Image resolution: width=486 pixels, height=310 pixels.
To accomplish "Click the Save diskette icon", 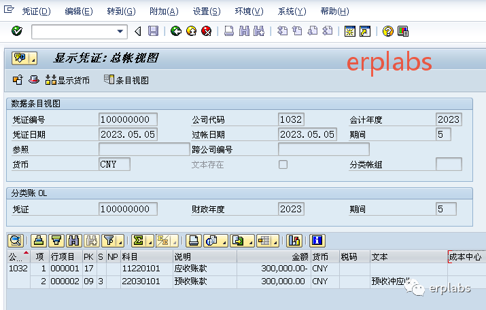I will (154, 31).
